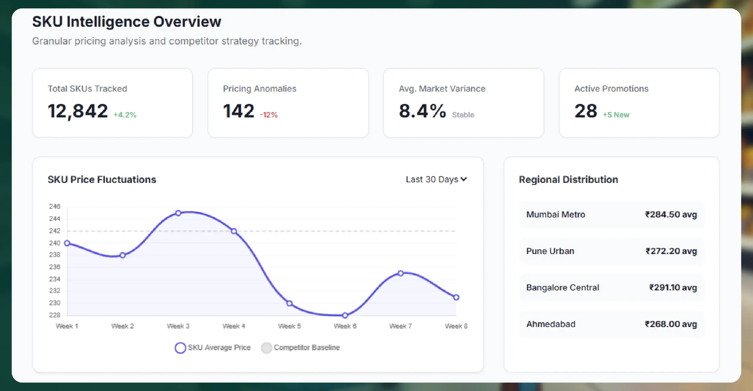Open the Pune Urban region row
The width and height of the screenshot is (753, 391).
click(611, 251)
